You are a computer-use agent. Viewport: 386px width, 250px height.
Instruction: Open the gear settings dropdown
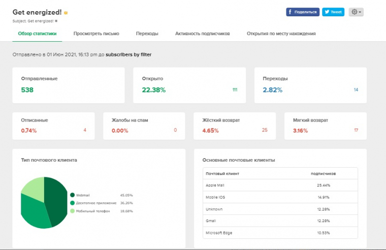pos(356,12)
